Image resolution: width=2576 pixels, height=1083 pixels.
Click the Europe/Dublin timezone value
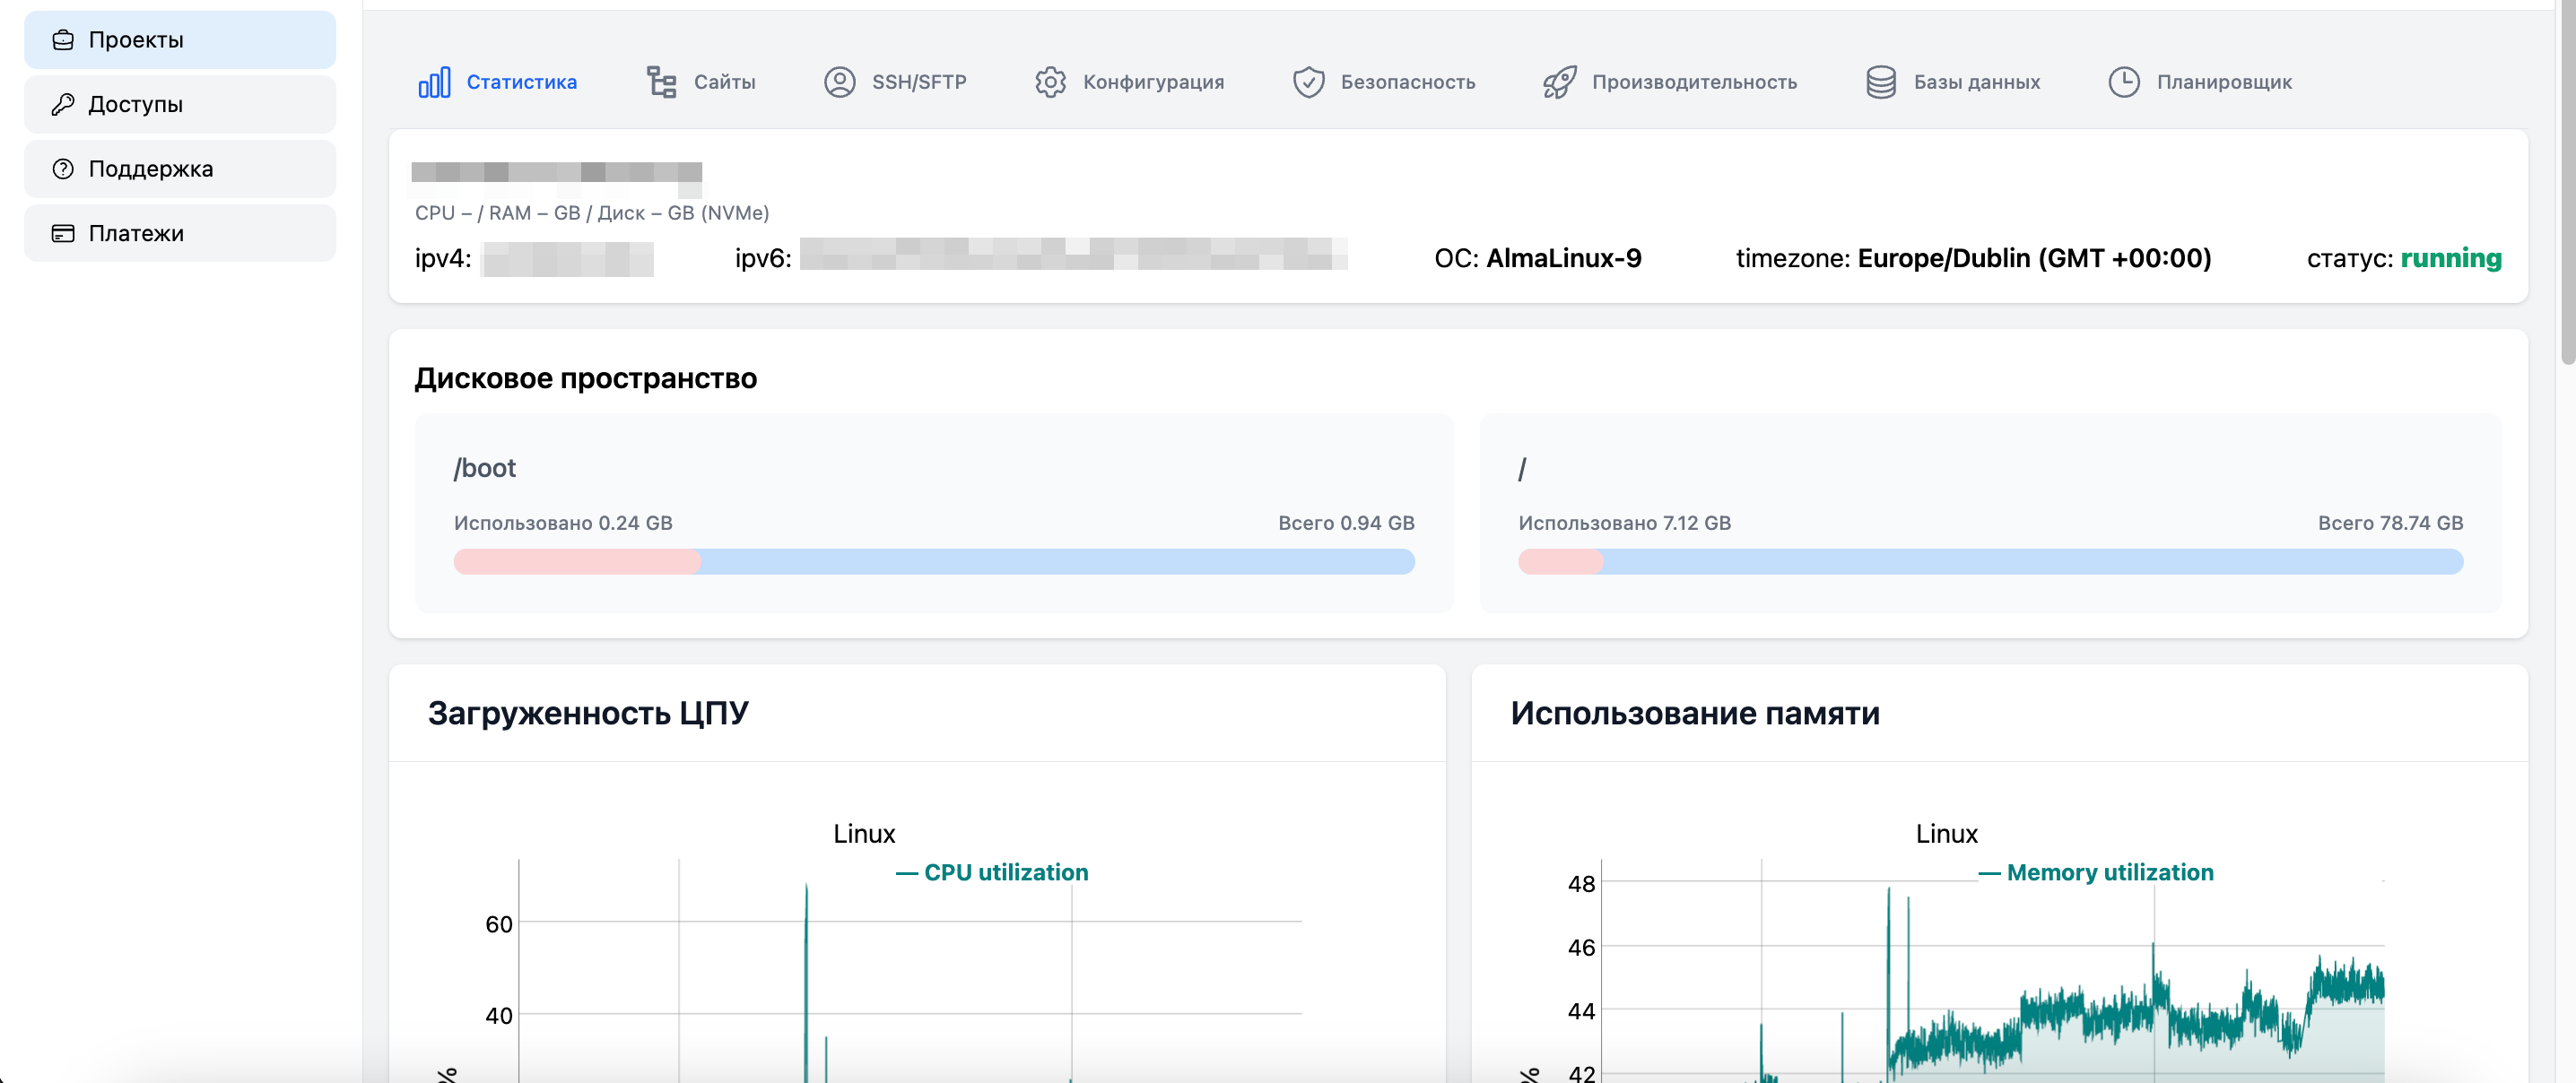(2034, 258)
